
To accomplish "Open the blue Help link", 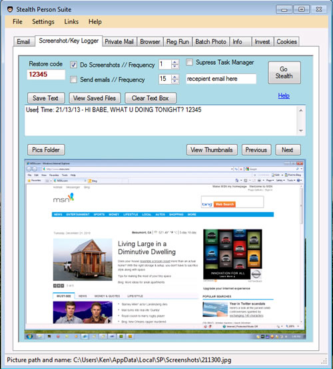I will (284, 95).
